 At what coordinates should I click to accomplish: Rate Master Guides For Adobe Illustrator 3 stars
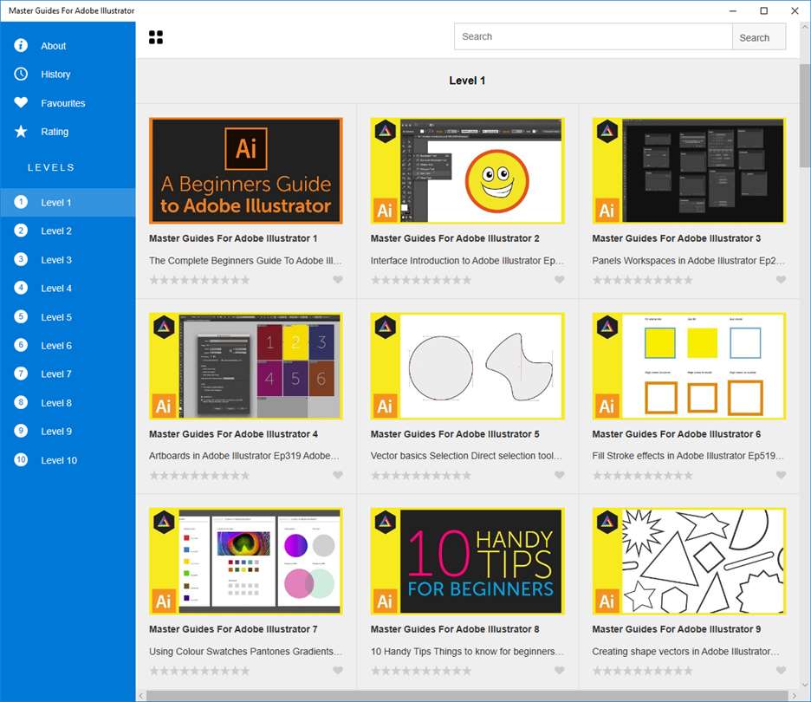point(642,280)
